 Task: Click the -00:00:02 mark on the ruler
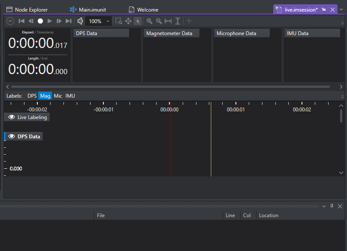[37, 109]
